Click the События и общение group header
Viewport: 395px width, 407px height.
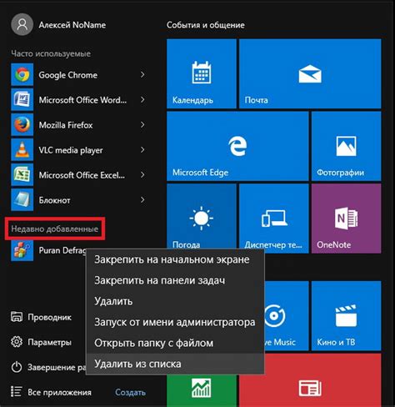click(206, 25)
